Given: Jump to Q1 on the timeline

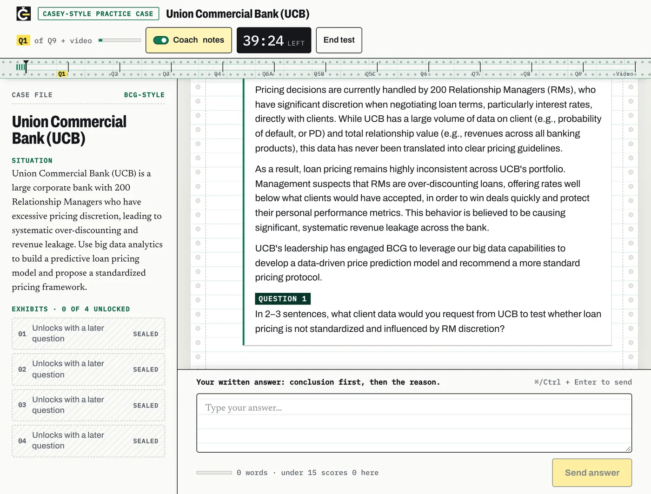Looking at the screenshot, I should [62, 74].
